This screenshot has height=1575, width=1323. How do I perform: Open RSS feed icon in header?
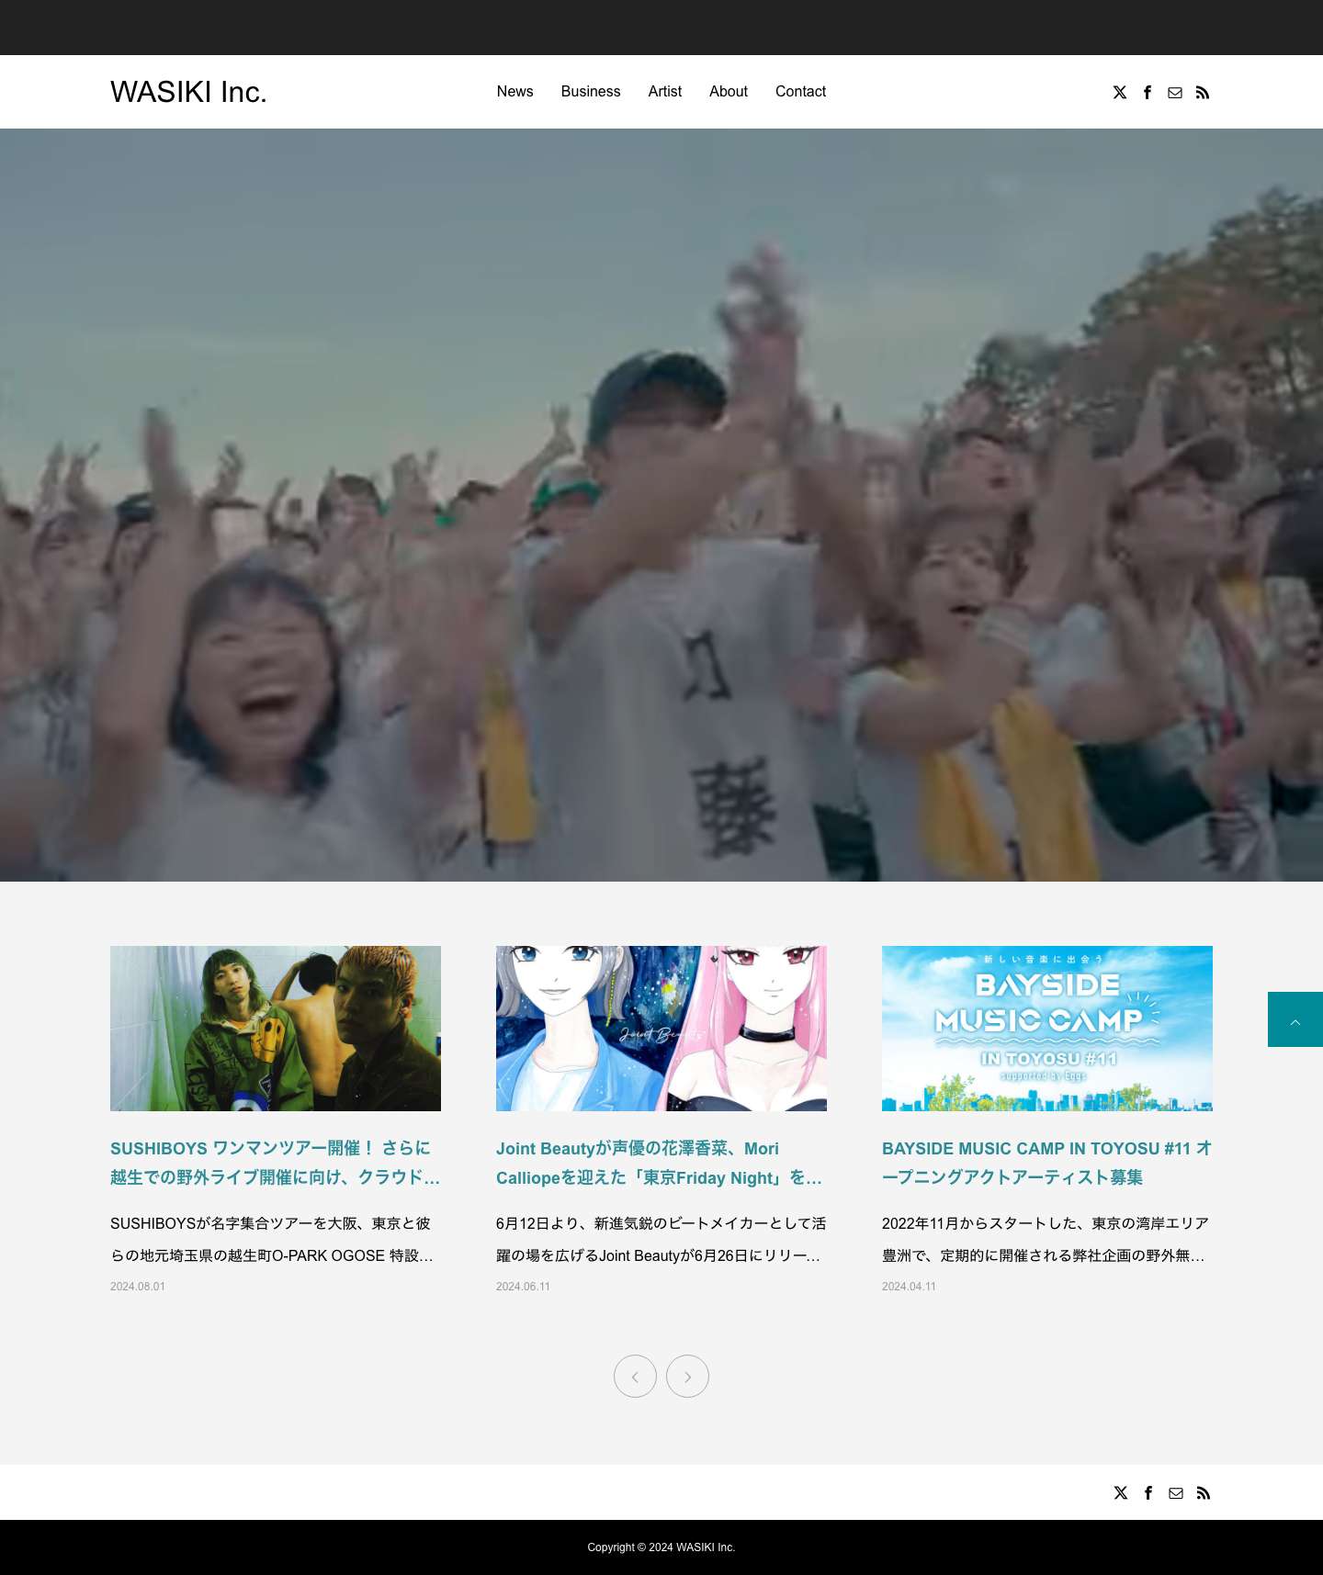tap(1203, 92)
